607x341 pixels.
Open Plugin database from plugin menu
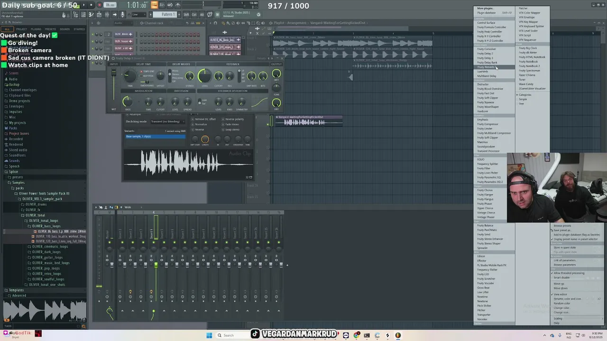coord(495,13)
